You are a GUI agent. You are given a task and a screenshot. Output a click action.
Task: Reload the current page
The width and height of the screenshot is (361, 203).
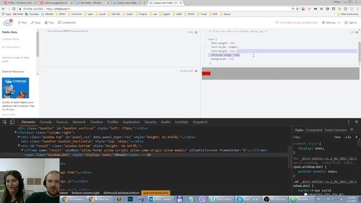pos(14,9)
